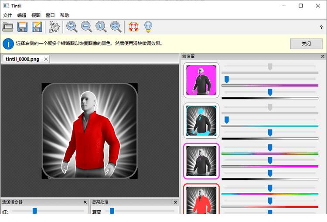Viewport: 327px width, 222px height.
Task: Close the 通道混合器 panel
Action: pyautogui.click(x=85, y=202)
